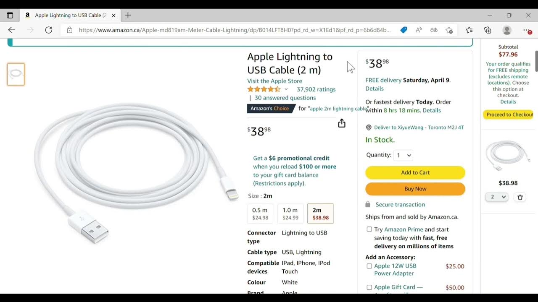Open the read aloud icon
The width and height of the screenshot is (538, 302).
coord(419,30)
